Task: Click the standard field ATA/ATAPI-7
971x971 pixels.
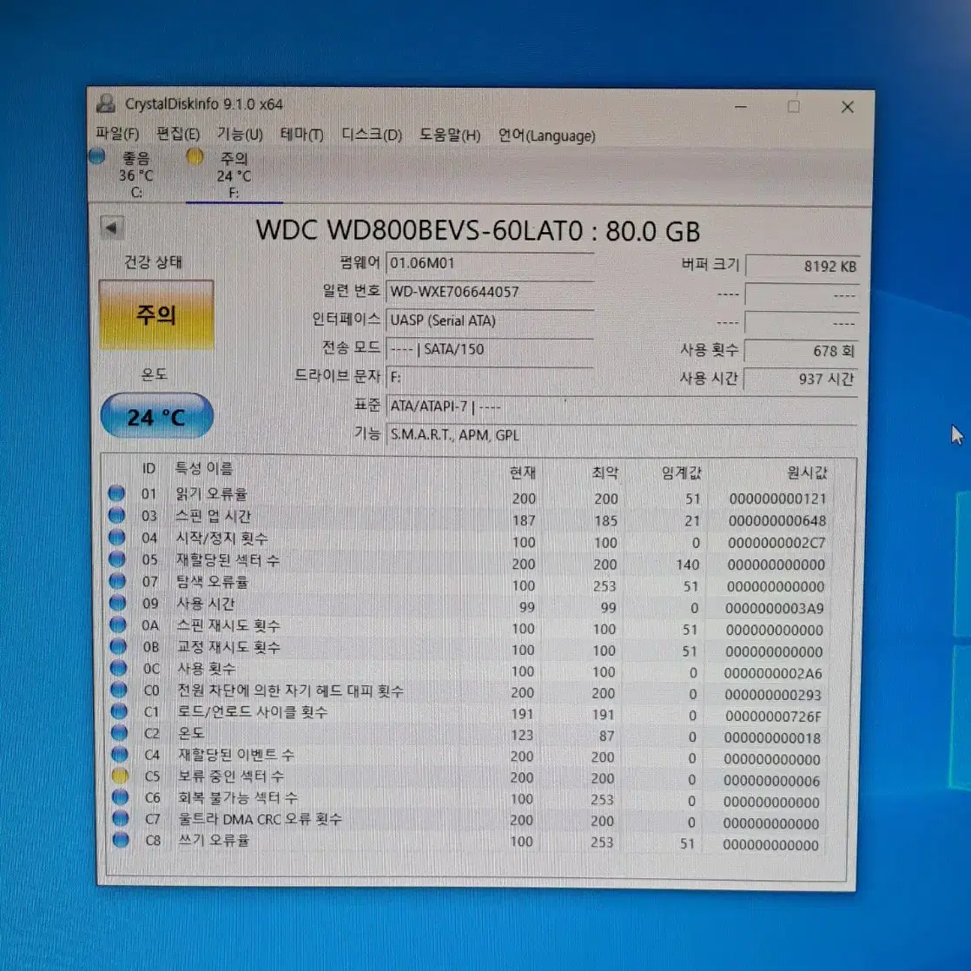Action: tap(621, 406)
